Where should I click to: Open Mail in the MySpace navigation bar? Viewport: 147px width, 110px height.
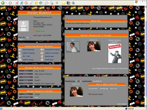pyautogui.click(x=53, y=8)
